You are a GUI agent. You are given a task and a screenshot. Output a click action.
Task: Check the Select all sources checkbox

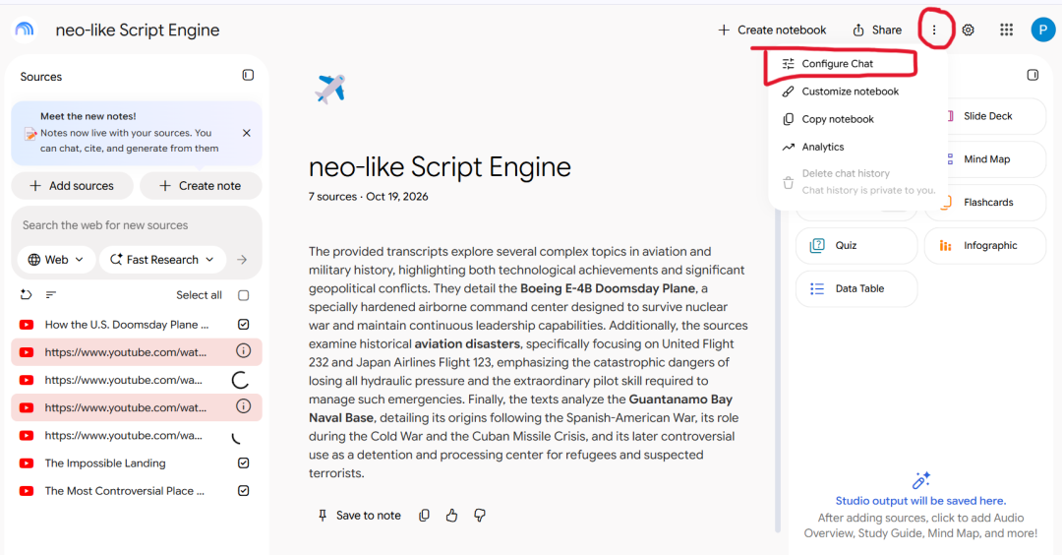click(x=244, y=295)
